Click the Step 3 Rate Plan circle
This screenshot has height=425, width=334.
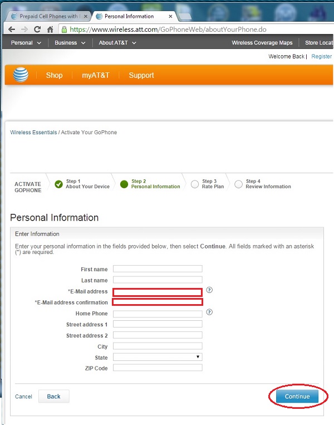[195, 184]
